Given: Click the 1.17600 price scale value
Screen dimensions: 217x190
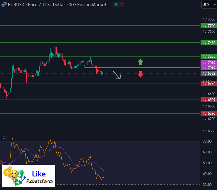Looking at the screenshot, I should point(209,32).
